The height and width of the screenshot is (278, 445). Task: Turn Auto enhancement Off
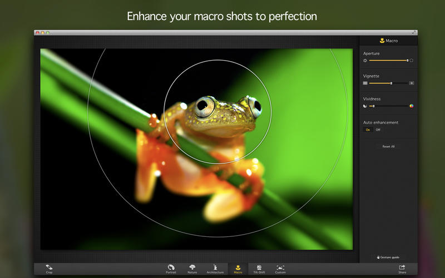(x=378, y=130)
